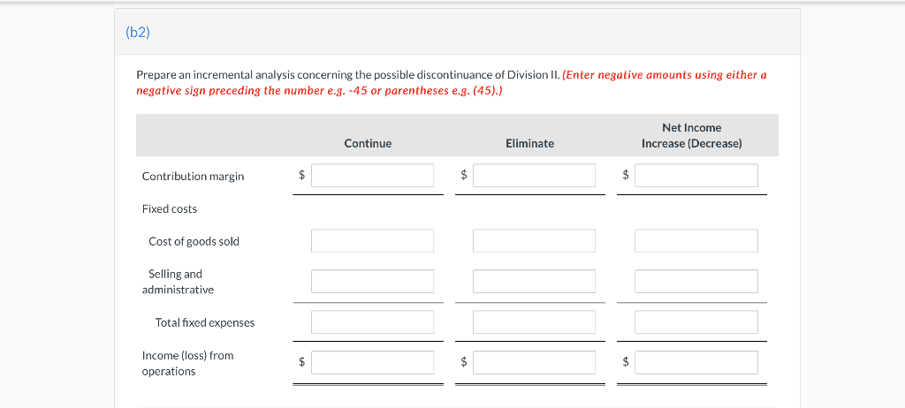The width and height of the screenshot is (905, 408).
Task: Click the 'Net Income Increase (Decrease)' header
Action: pos(691,136)
